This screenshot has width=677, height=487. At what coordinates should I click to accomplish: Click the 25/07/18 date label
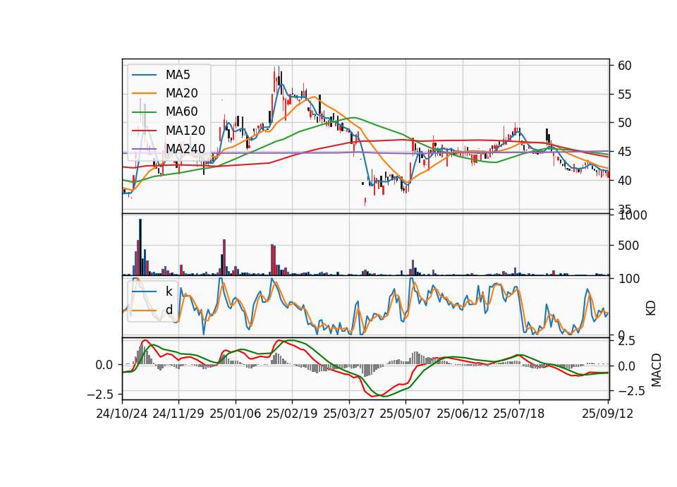[519, 414]
